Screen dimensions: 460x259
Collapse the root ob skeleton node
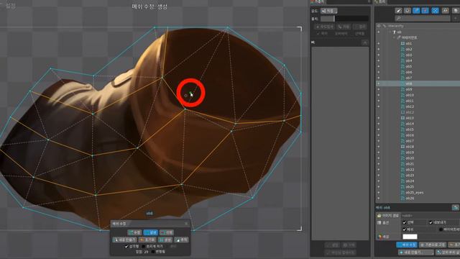point(390,32)
